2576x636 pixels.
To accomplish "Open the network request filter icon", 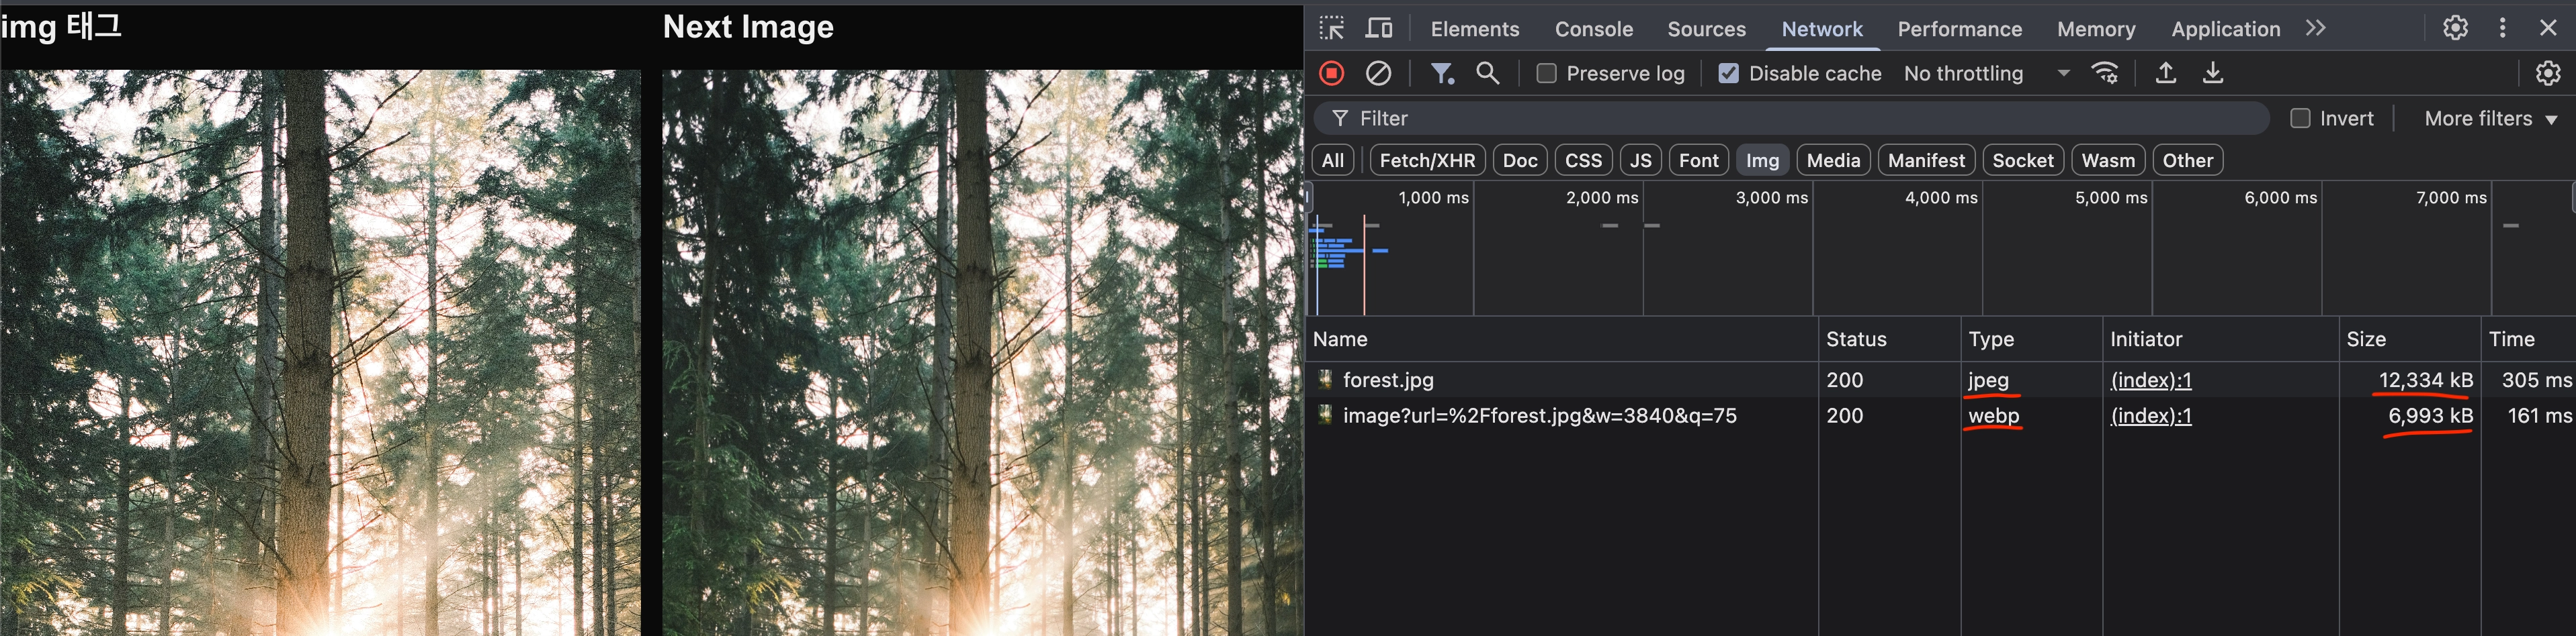I will [1441, 73].
